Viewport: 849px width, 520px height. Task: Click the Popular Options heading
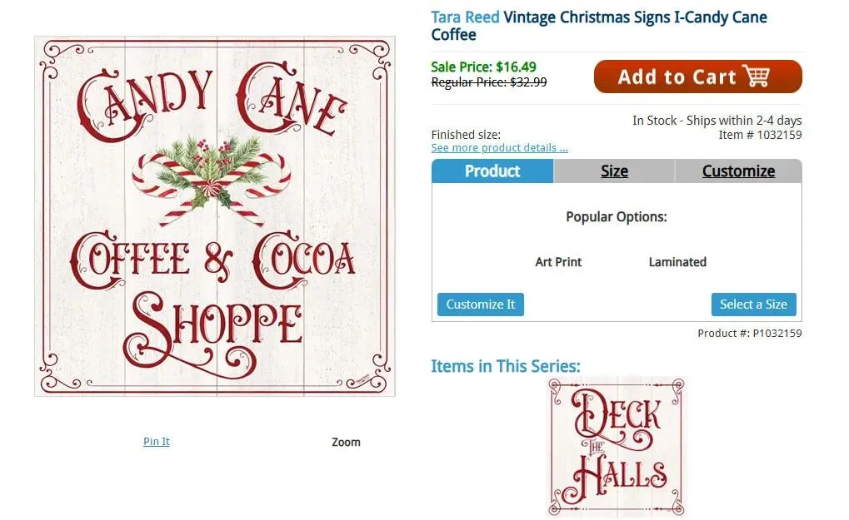tap(617, 217)
